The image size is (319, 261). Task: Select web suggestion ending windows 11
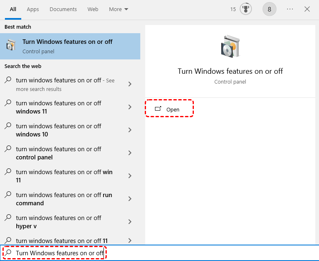(70, 107)
